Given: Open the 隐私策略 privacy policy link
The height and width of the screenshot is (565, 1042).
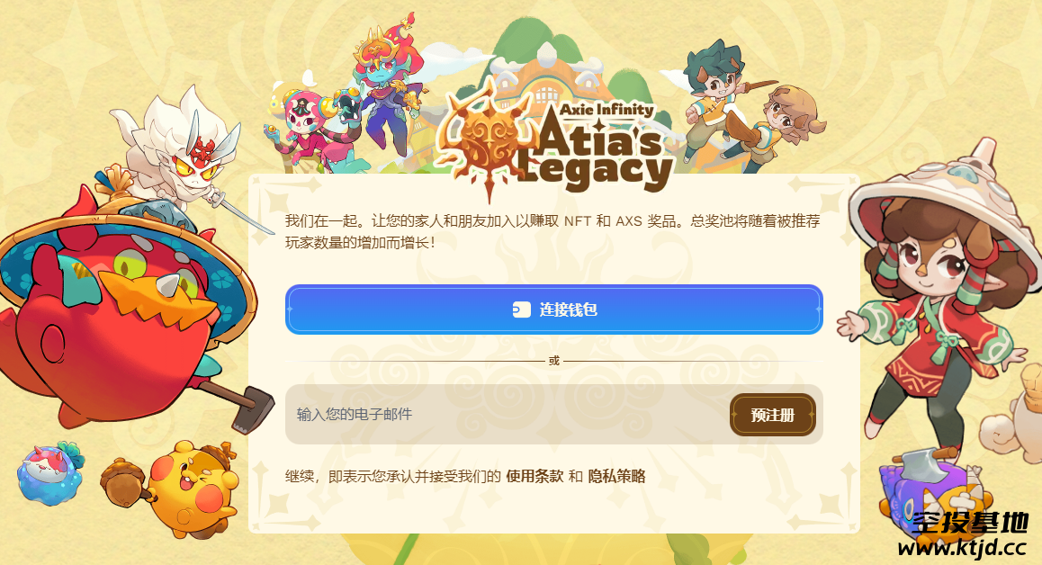Looking at the screenshot, I should pyautogui.click(x=616, y=476).
